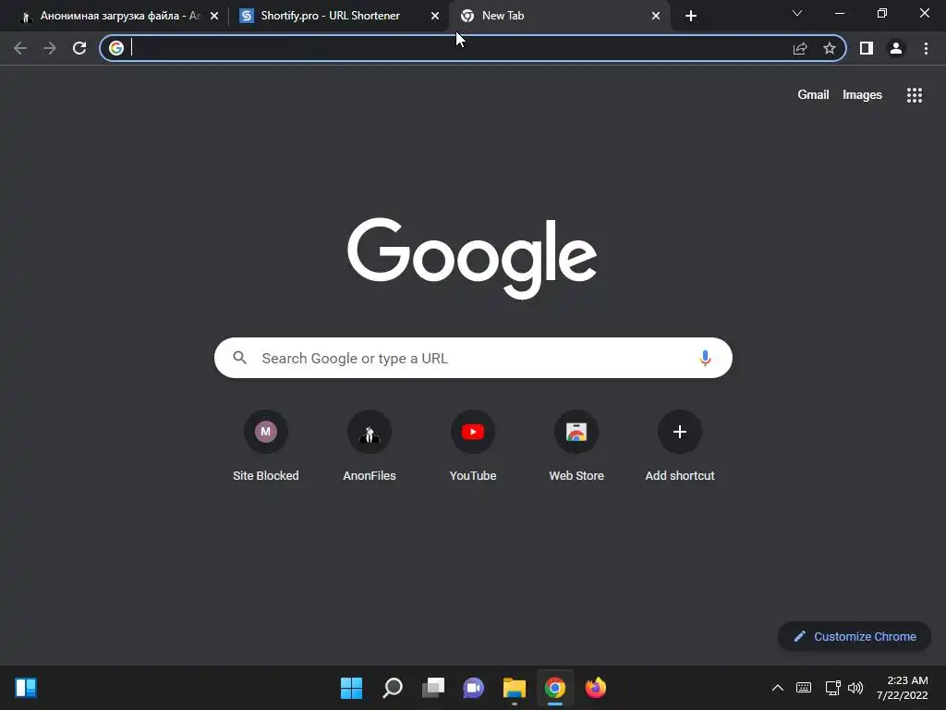The width and height of the screenshot is (946, 710).
Task: Open the Site Blocked shortcut
Action: (266, 446)
